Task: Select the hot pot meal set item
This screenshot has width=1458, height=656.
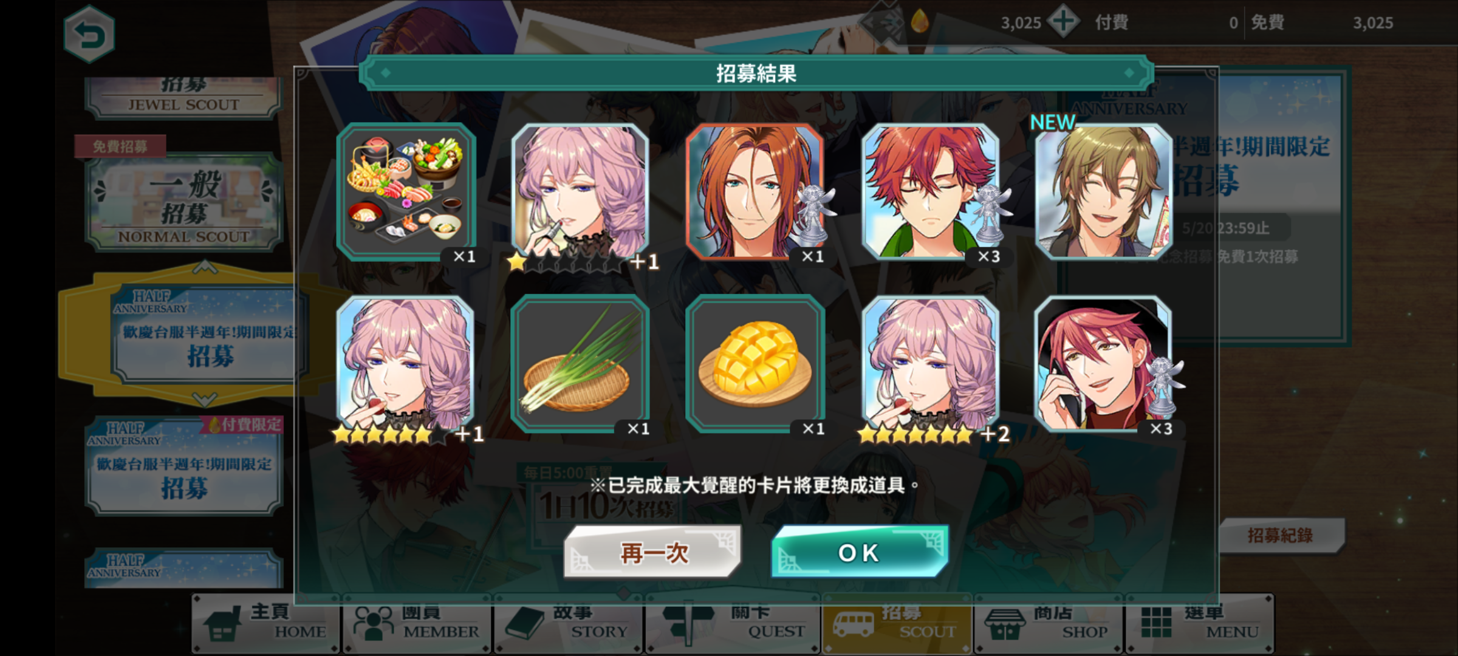Action: [x=406, y=192]
